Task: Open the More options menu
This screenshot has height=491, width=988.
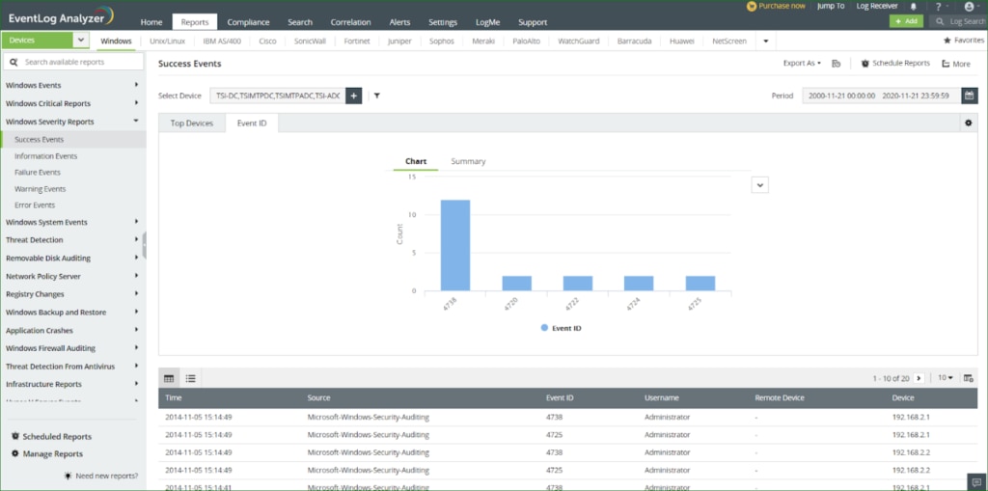Action: (x=956, y=64)
